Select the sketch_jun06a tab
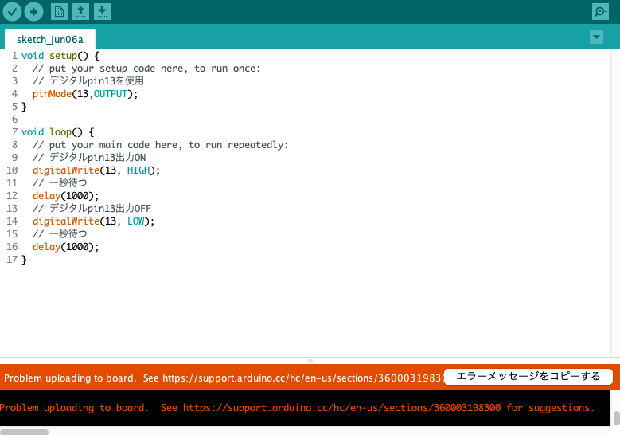Screen dimensions: 620x435 [49, 39]
